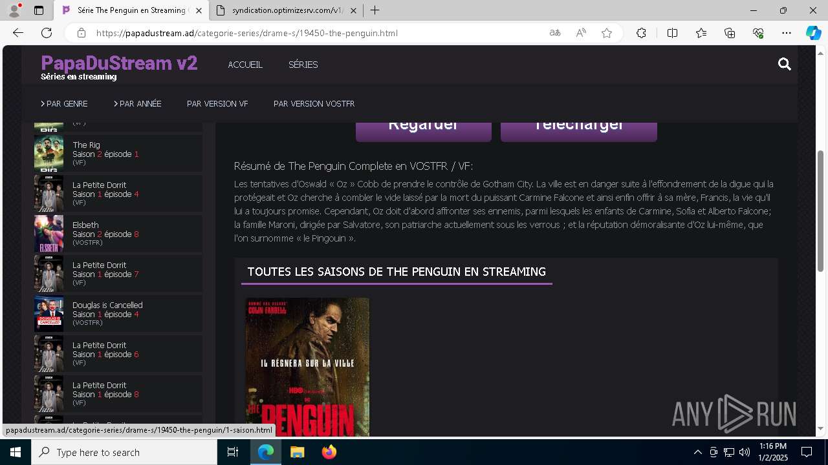Reload the page with Refresh icon
Screen dimensions: 828x465
(x=47, y=33)
